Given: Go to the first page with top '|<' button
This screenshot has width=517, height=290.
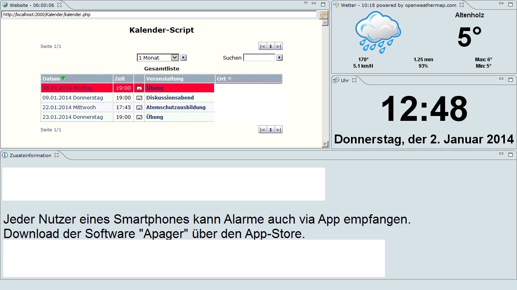Looking at the screenshot, I should tap(263, 46).
